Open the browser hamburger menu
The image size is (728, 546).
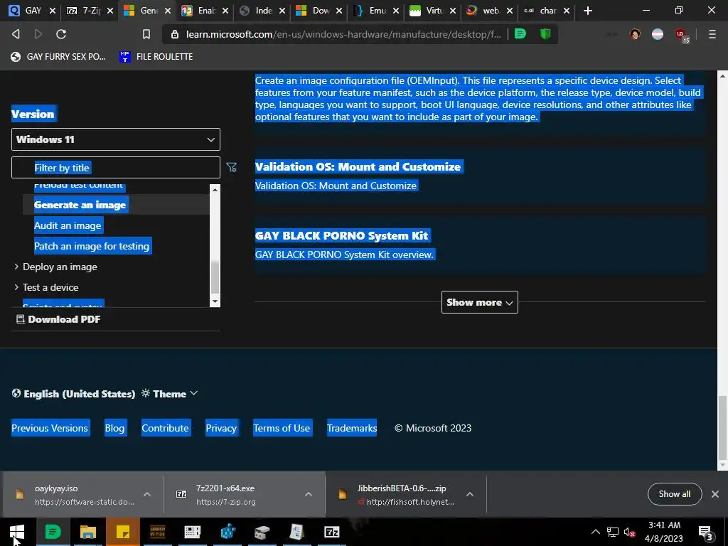tap(712, 34)
